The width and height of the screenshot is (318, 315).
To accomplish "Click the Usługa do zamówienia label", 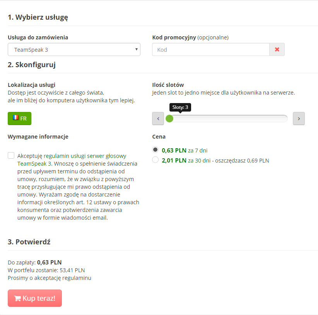I will point(38,37).
